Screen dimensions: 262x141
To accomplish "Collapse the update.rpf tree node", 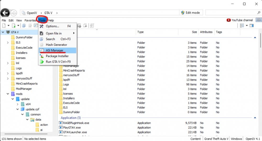I will pos(18,109).
